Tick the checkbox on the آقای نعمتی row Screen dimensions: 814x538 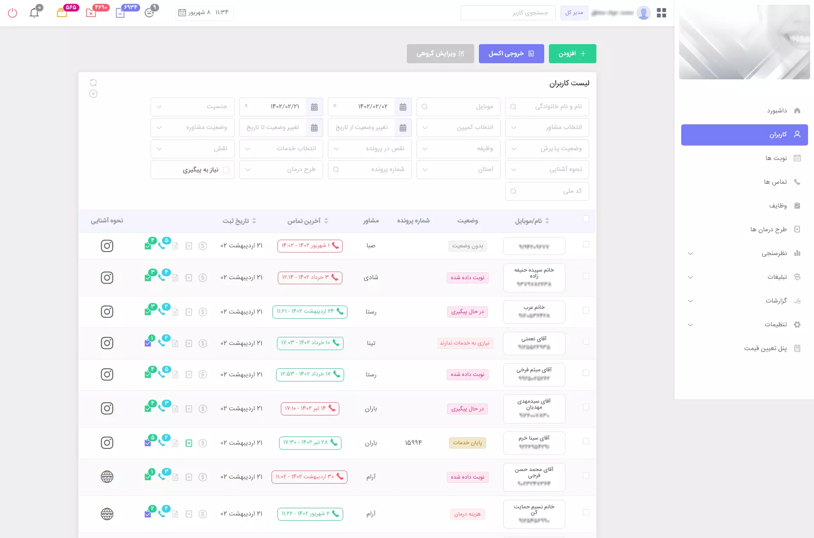[586, 341]
